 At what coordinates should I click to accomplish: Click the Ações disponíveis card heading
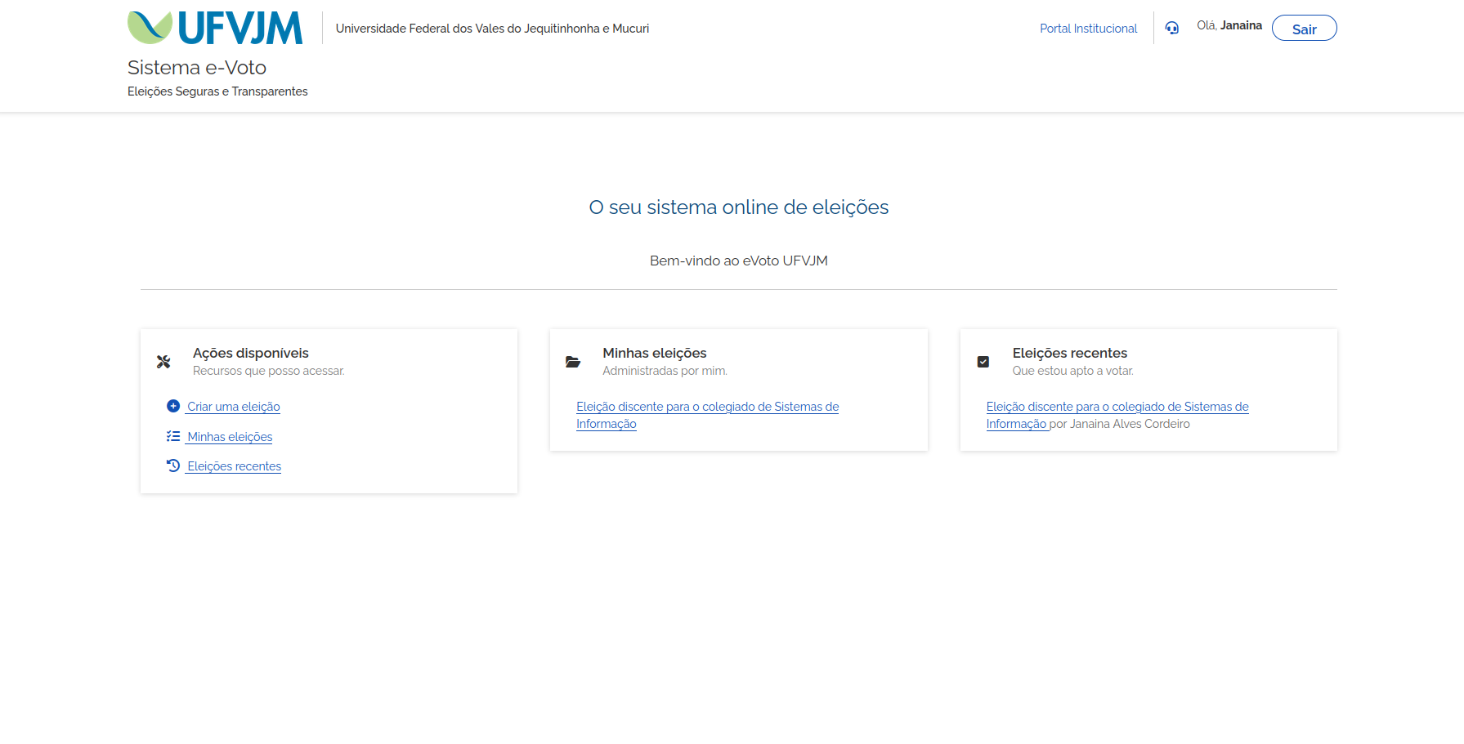tap(251, 353)
